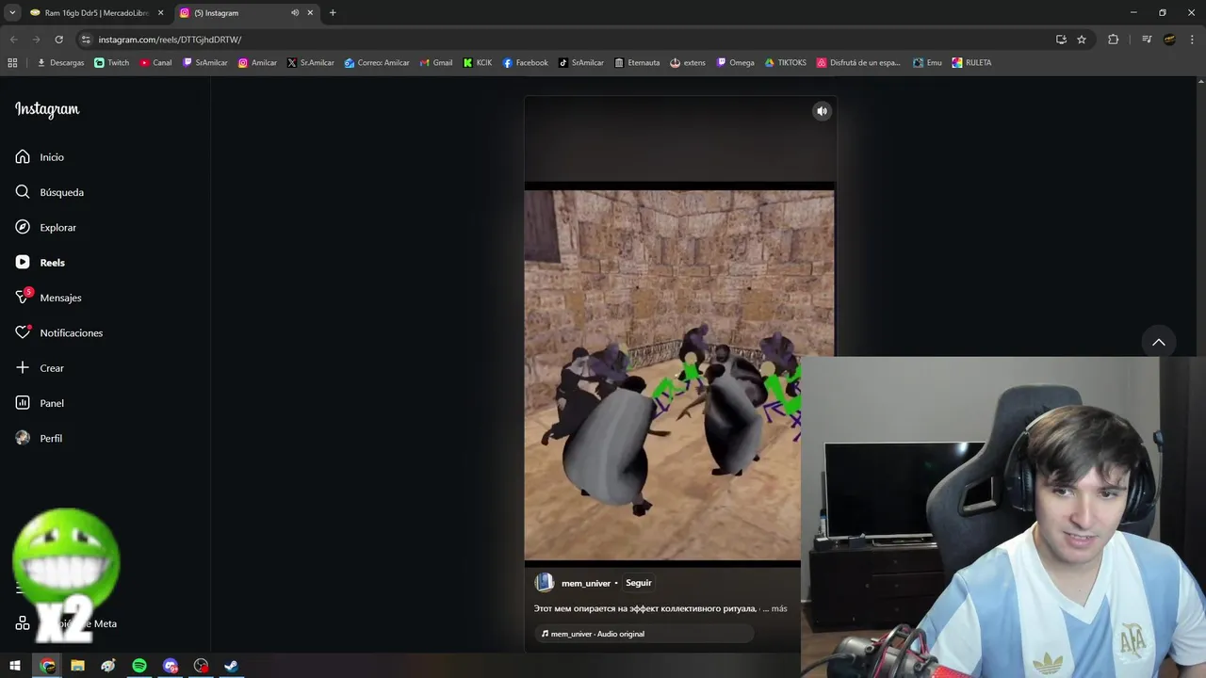1206x678 pixels.
Task: Open the Descargas bookmark
Action: click(x=60, y=63)
